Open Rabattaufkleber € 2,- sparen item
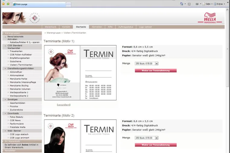230x153 pixels. [x=25, y=42]
